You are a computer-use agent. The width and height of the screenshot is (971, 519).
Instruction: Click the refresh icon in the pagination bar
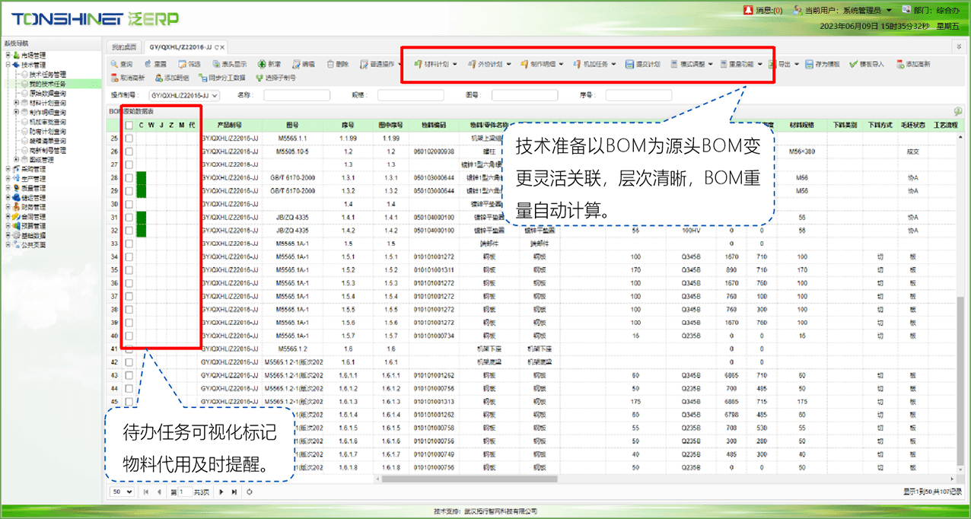(x=250, y=492)
